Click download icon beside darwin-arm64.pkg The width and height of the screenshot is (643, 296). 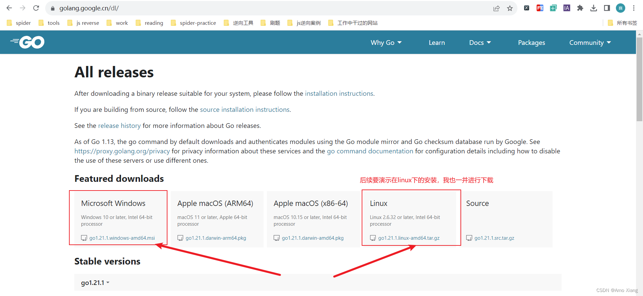pos(180,238)
